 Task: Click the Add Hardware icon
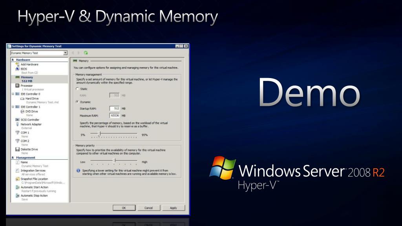pos(17,64)
